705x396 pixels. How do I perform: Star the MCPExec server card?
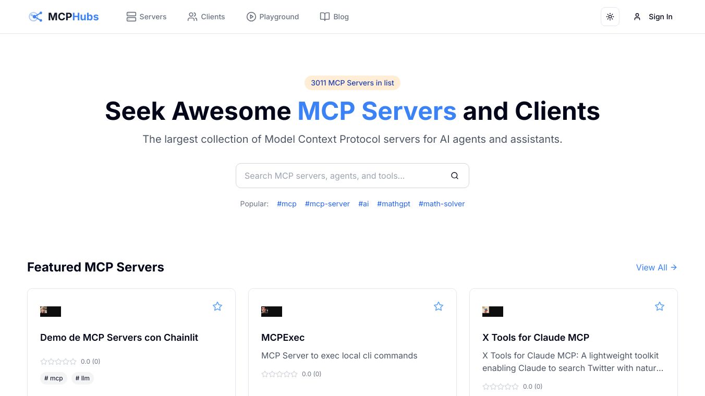(x=439, y=306)
